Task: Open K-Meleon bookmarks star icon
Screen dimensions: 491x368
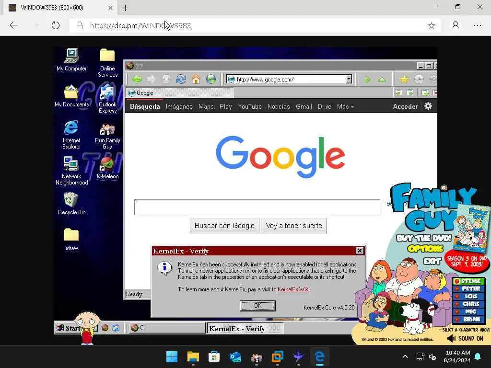Action: point(404,79)
